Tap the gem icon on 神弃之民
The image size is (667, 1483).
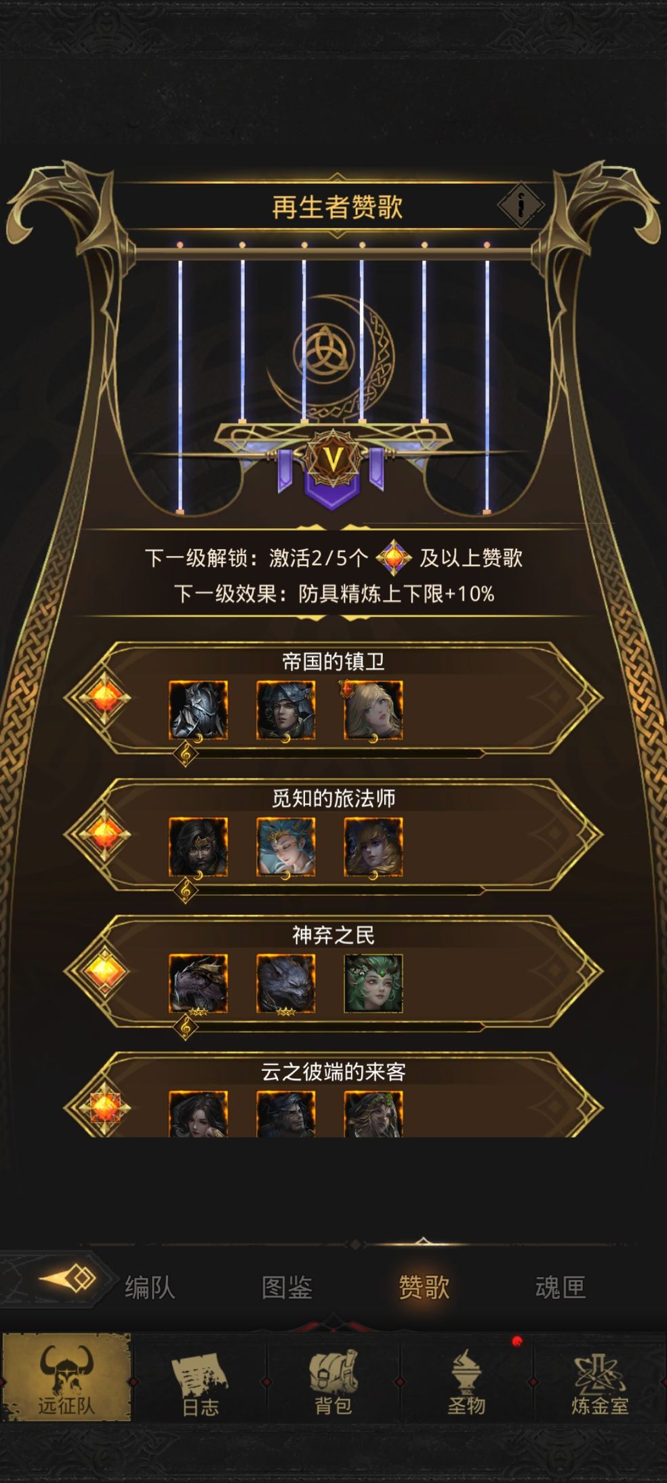pyautogui.click(x=104, y=970)
